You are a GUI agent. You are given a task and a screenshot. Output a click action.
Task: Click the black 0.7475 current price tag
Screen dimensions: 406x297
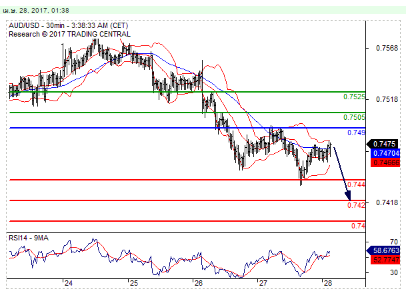point(383,144)
